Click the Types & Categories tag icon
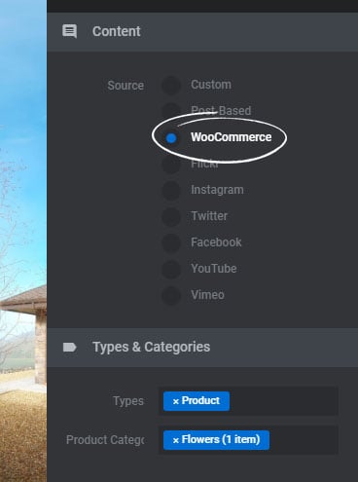The image size is (358, 482). click(x=70, y=348)
